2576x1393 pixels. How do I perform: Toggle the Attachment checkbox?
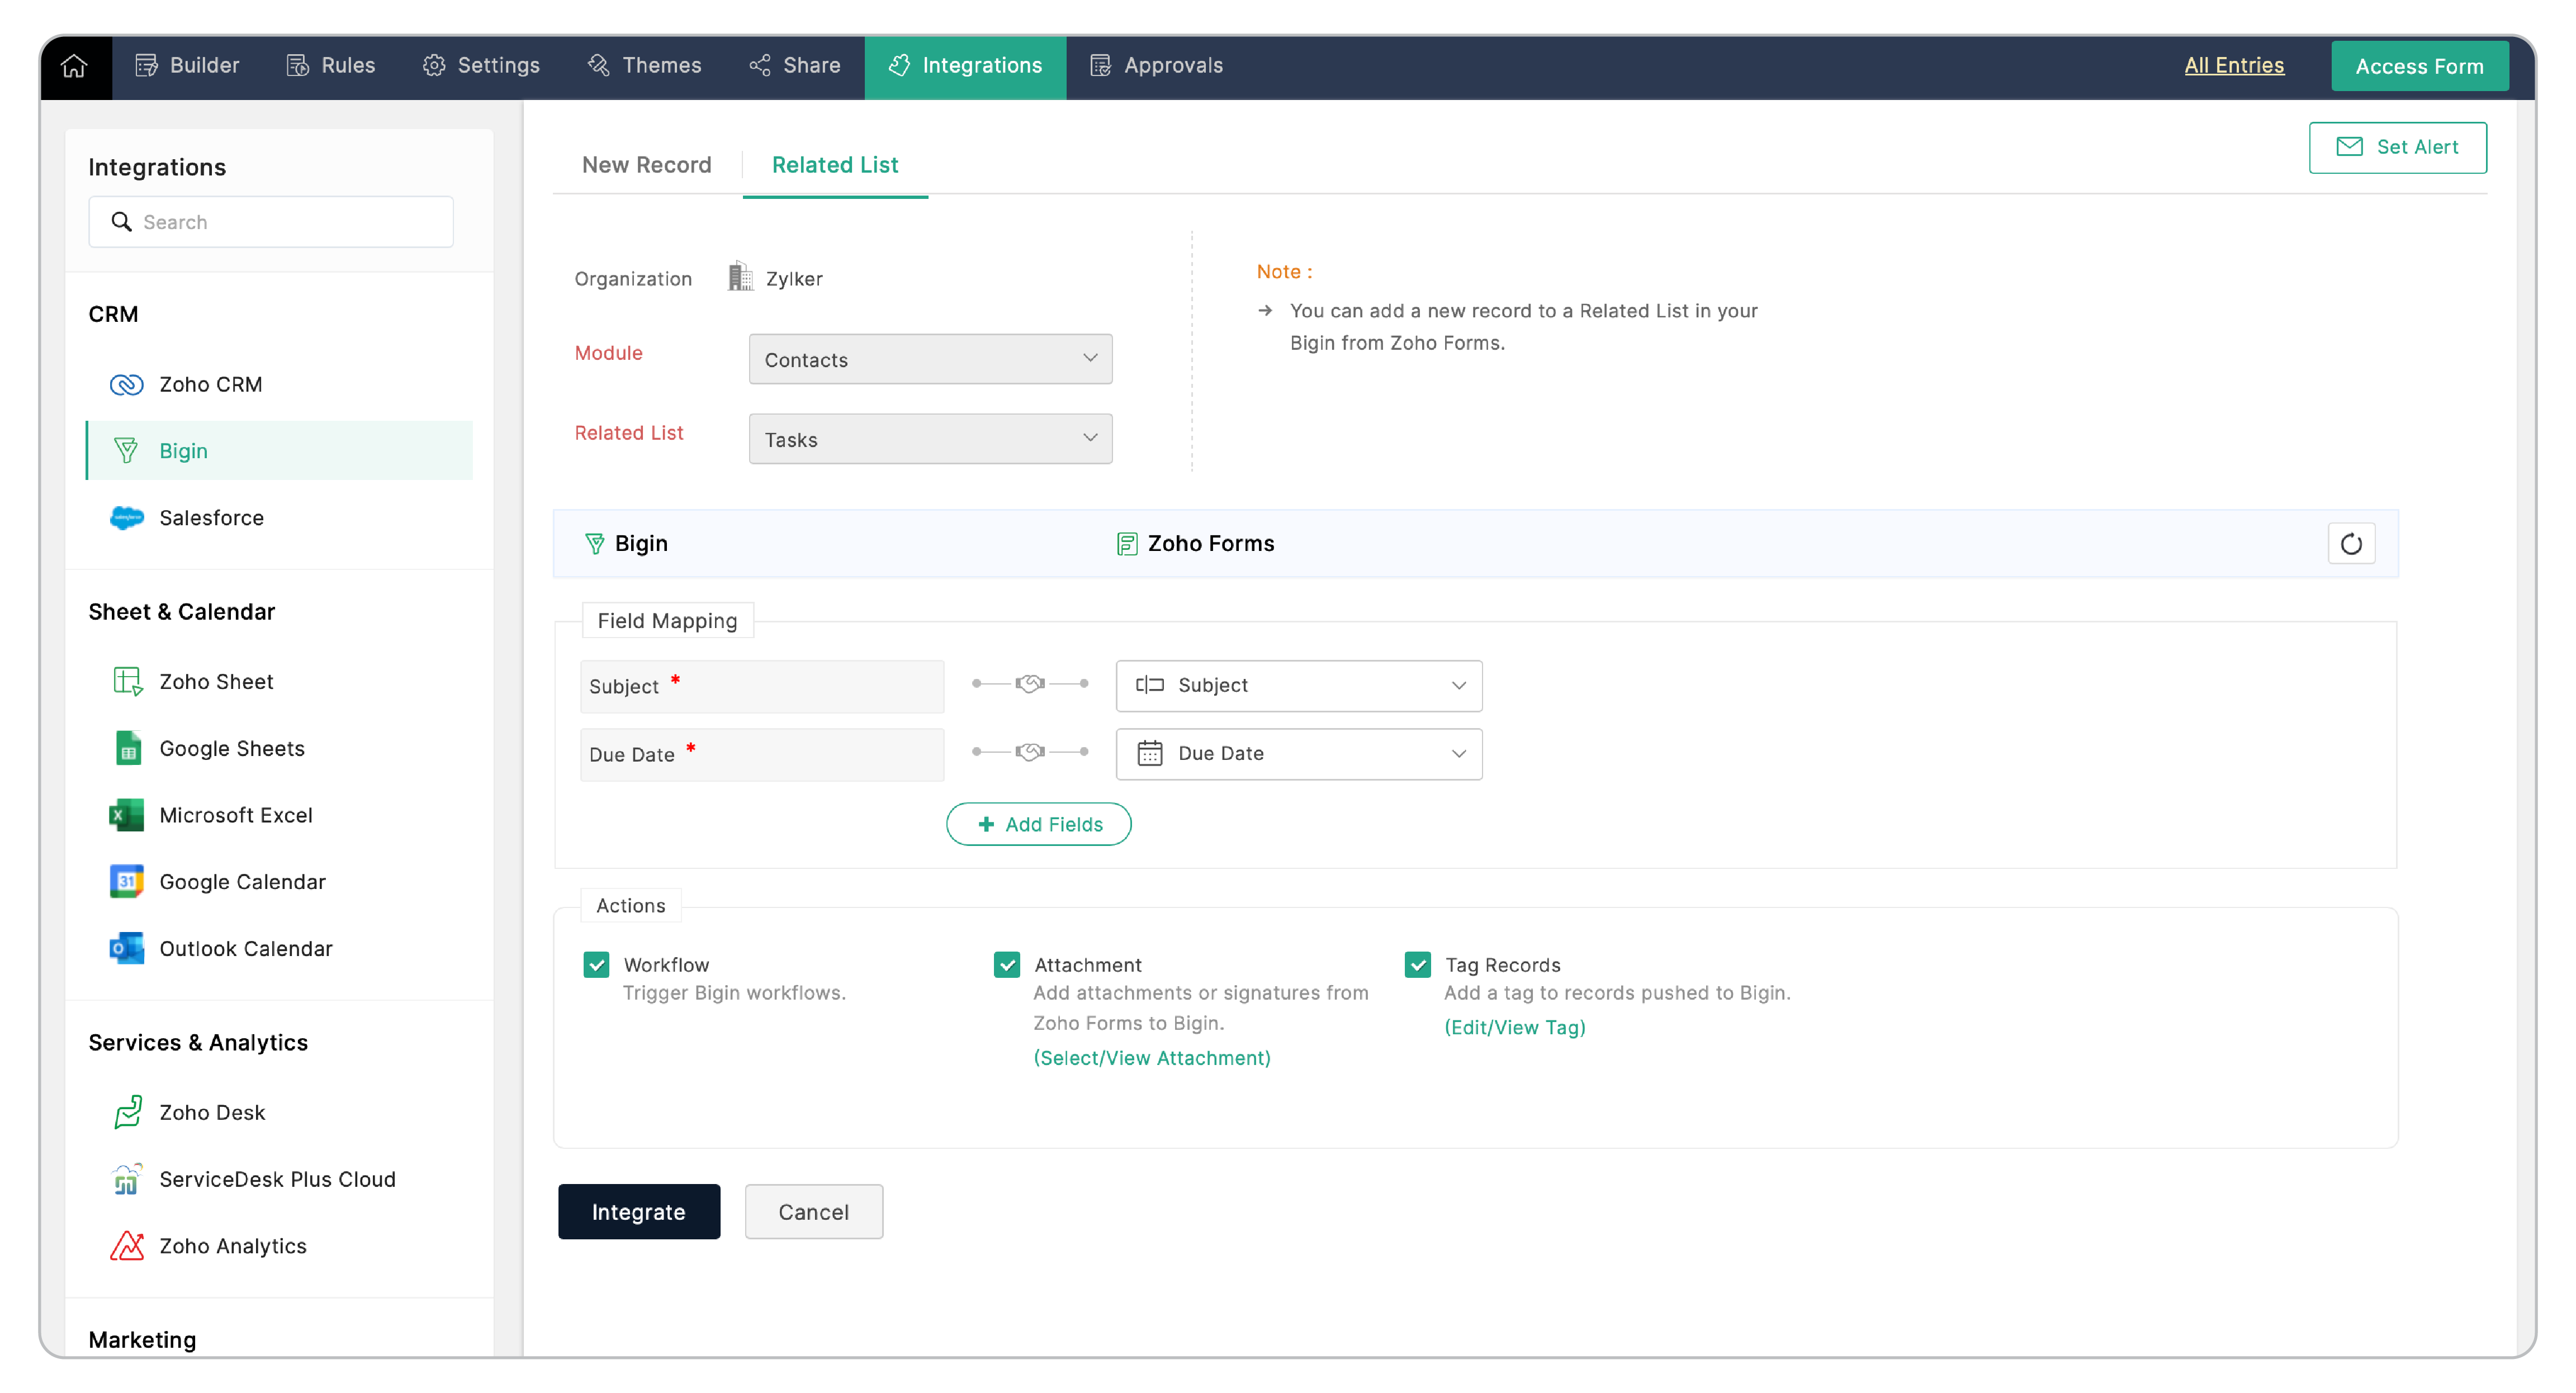[1006, 964]
